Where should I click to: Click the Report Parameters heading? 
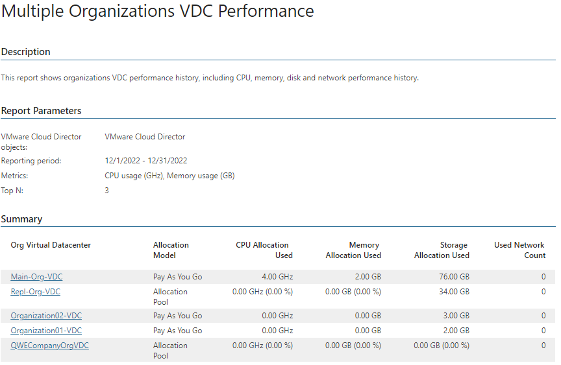pyautogui.click(x=41, y=111)
